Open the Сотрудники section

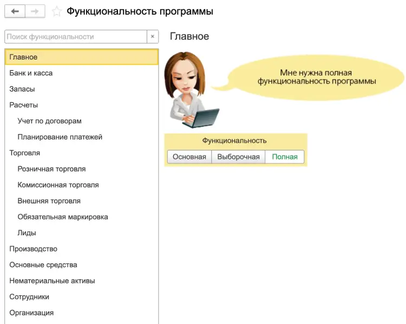tap(29, 297)
